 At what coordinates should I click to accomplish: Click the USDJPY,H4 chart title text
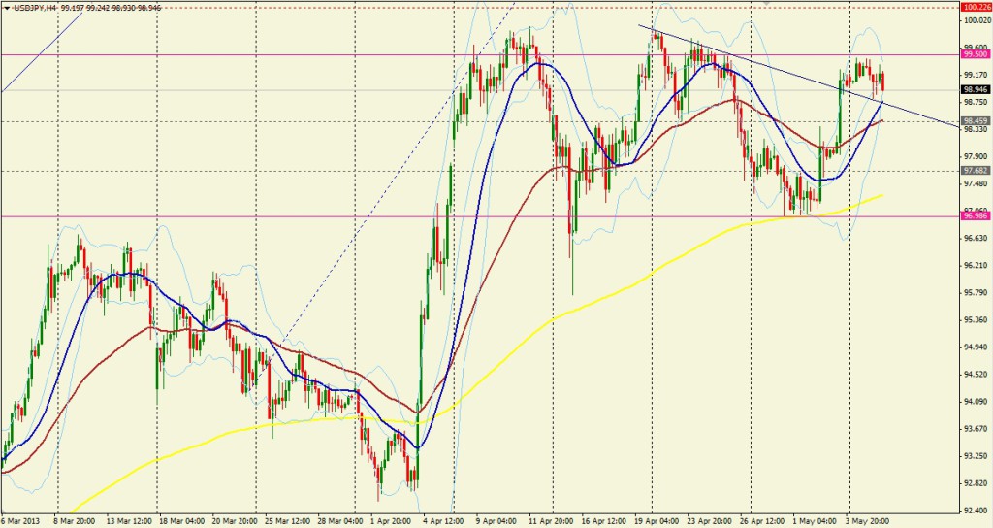click(35, 8)
